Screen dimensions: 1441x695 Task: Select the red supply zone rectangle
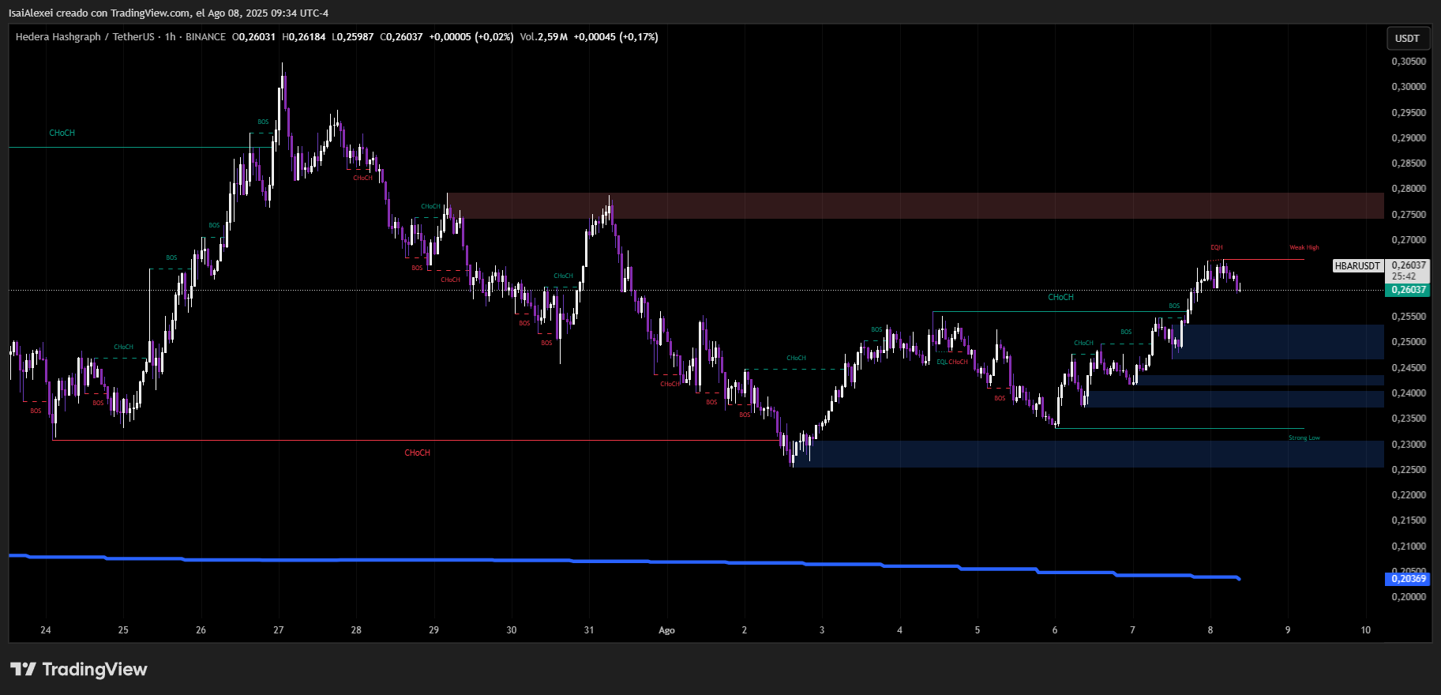[914, 205]
